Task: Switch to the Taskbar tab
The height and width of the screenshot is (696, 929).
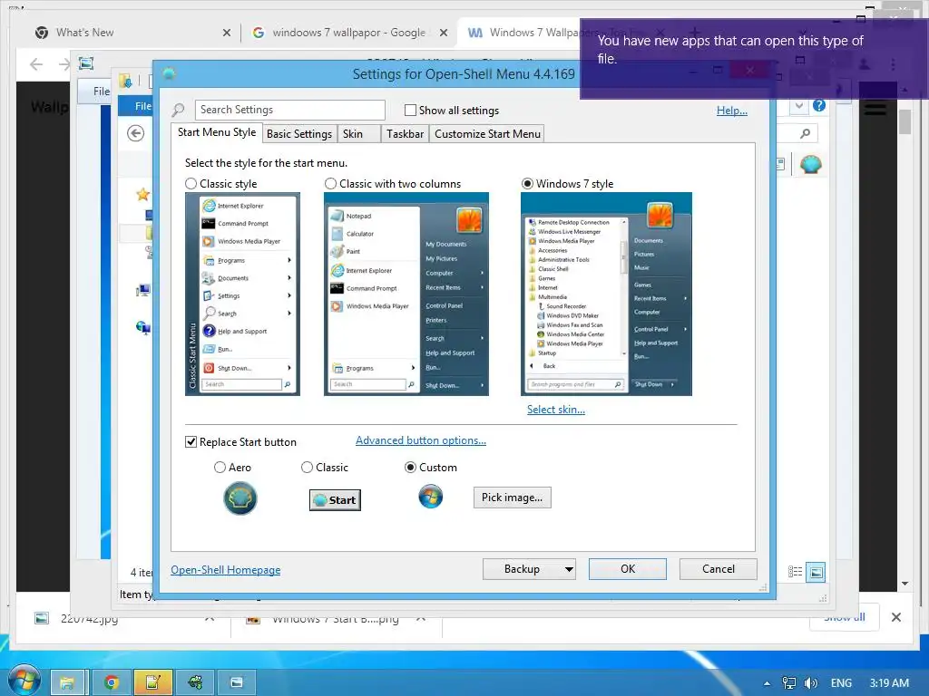Action: click(x=405, y=134)
